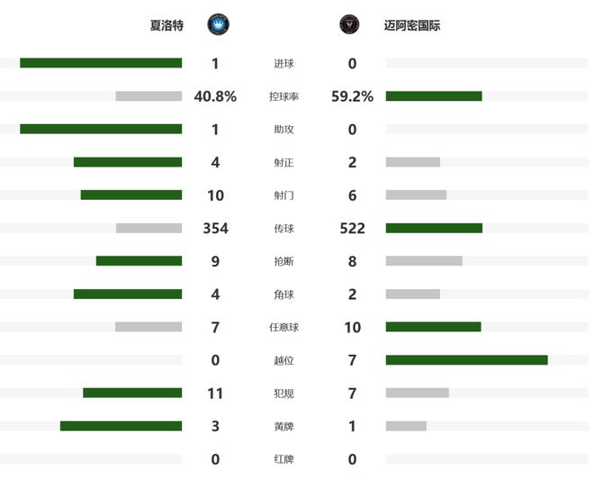
Task: Click the Inter Miami team crest icon
Action: 349,24
